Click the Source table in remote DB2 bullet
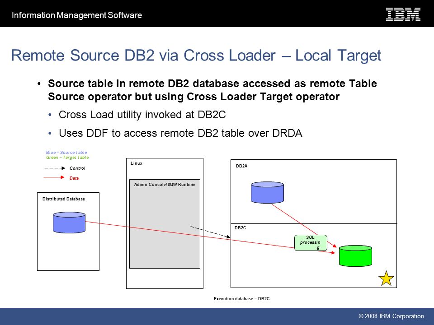Screen dimensions: 434x325 212,90
